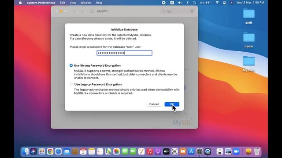The image size is (282, 158).
Task: Open the amit folder on desktop
Action: pos(249,16)
